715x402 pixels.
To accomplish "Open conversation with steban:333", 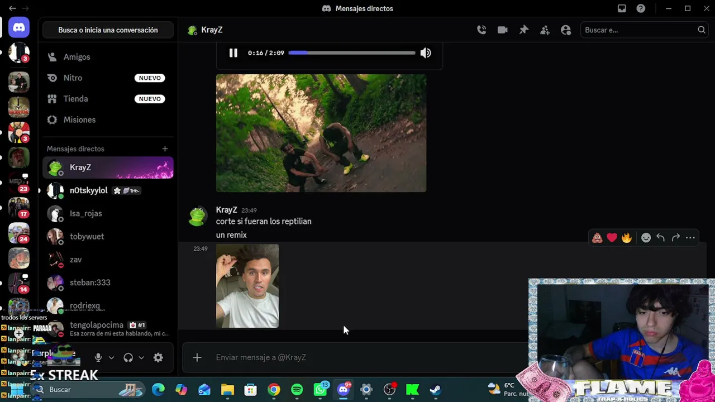I will point(108,283).
